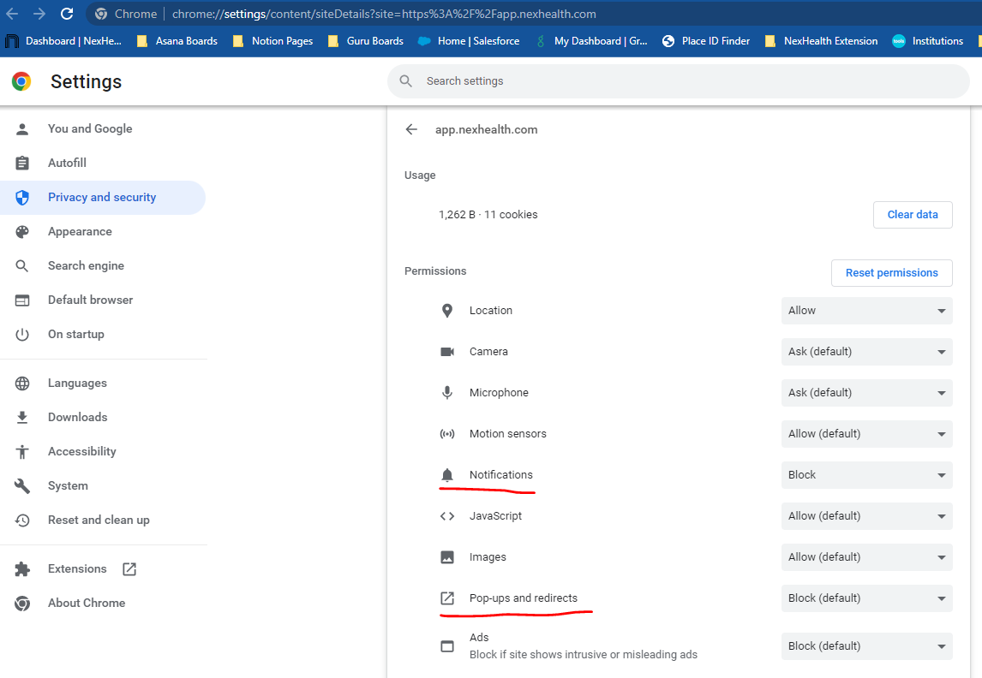
Task: Click the app.nexhealth.com page heading
Action: click(x=487, y=130)
